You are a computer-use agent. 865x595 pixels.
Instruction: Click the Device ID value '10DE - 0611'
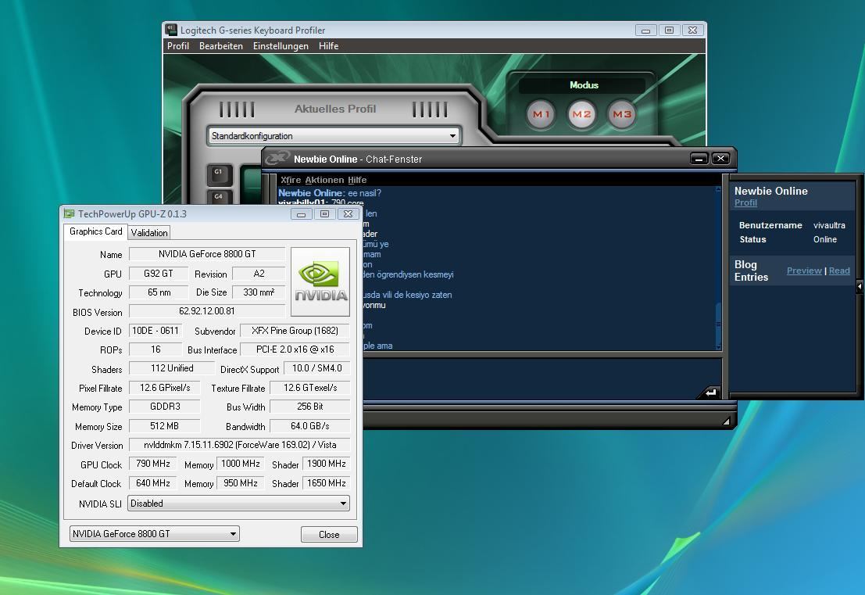(x=155, y=331)
